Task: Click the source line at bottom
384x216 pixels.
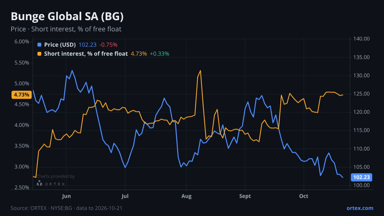Action: point(66,208)
